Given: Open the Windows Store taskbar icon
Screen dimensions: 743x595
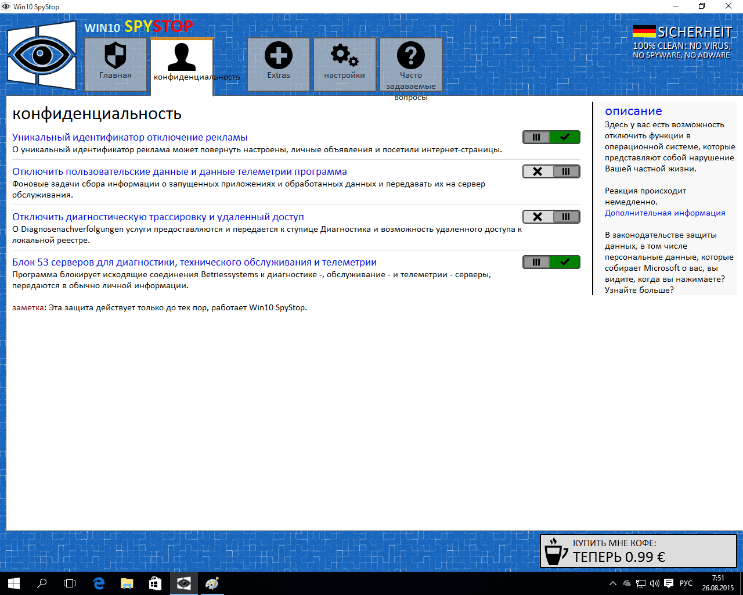Looking at the screenshot, I should tap(155, 583).
